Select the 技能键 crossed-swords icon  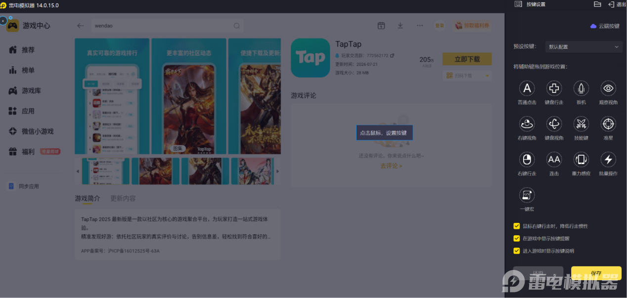pos(581,124)
